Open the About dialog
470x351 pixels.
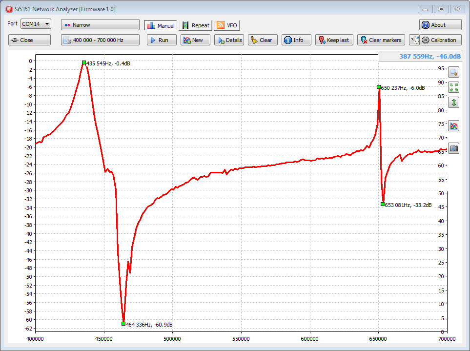440,25
